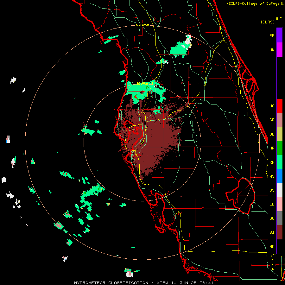Select the "BI" legend label
The width and height of the screenshot is (285, 285).
(272, 232)
